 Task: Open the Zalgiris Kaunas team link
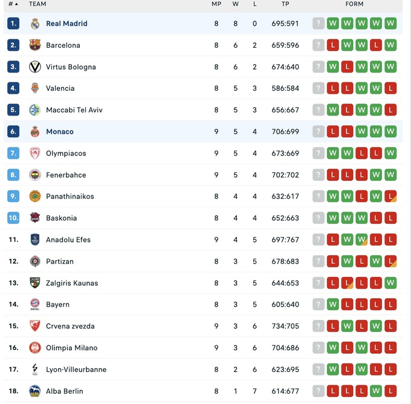pyautogui.click(x=72, y=283)
